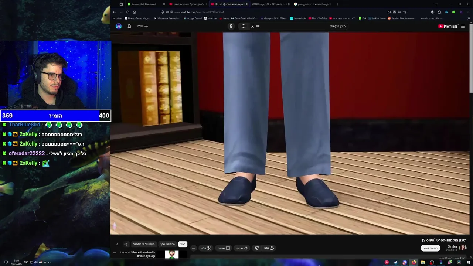Image resolution: width=473 pixels, height=266 pixels.
Task: Open options for the Luigi video suggestion
Action: 115,253
